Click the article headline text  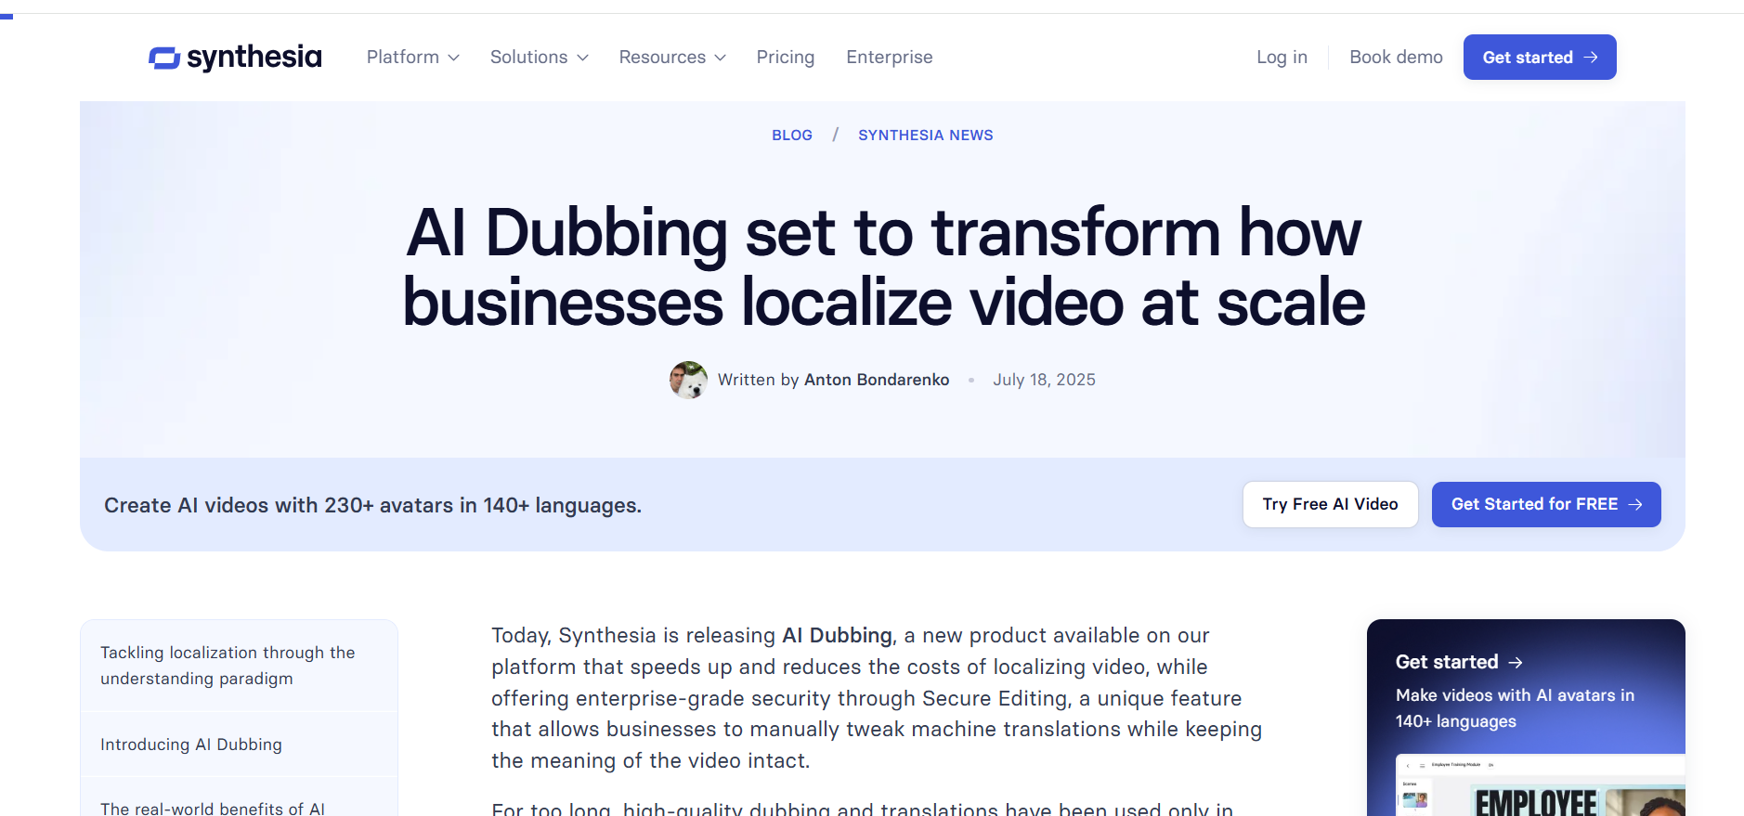pyautogui.click(x=883, y=267)
